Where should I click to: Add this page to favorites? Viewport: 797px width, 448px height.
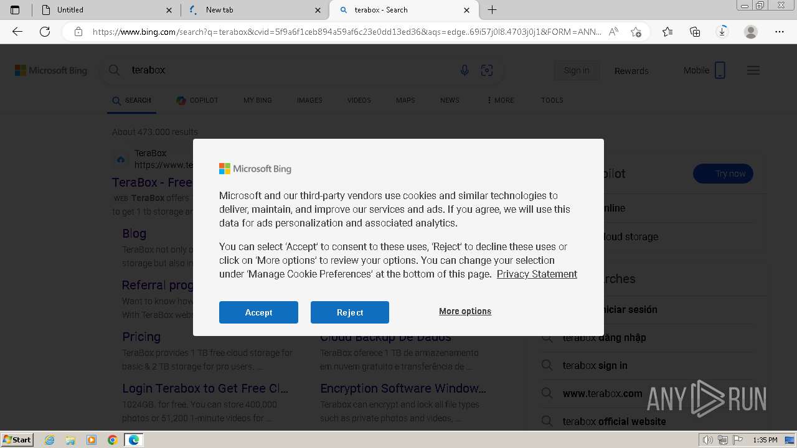tap(636, 32)
